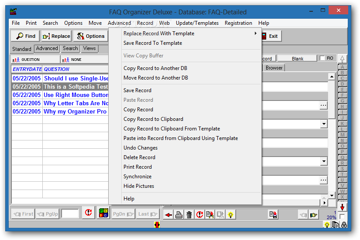Click the greyed left-pointing hand icon by 20%

(x=303, y=215)
